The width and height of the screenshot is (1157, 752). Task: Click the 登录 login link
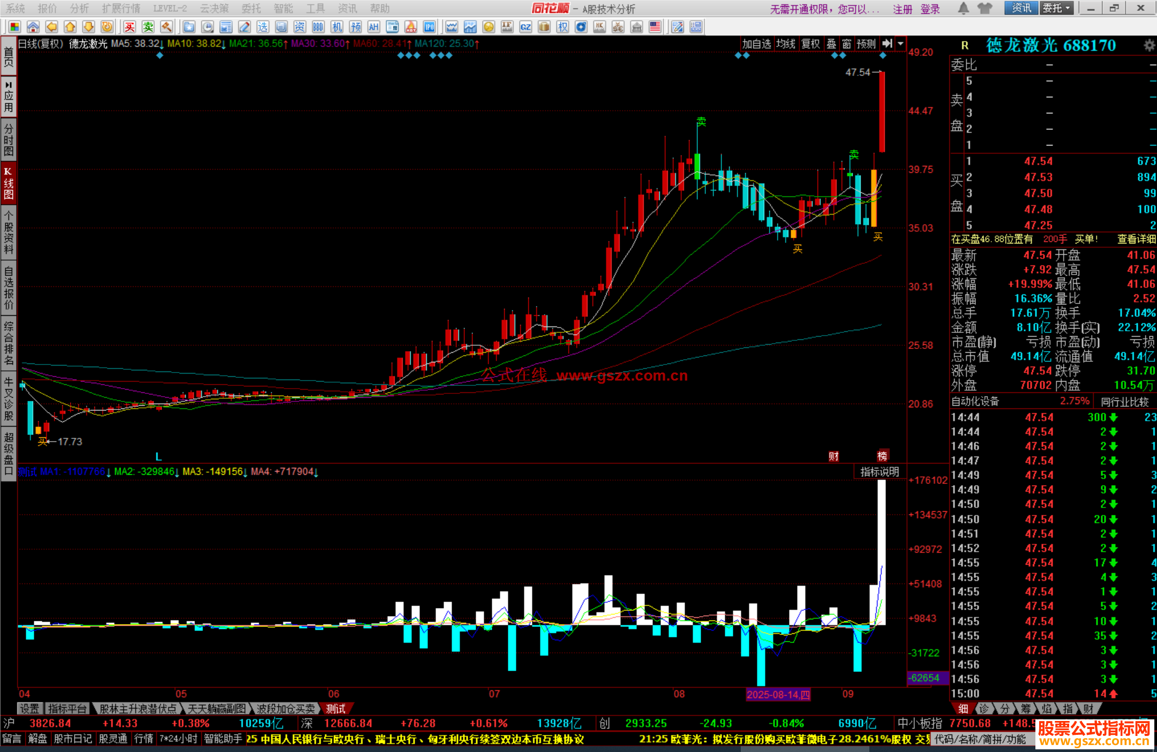tap(930, 9)
